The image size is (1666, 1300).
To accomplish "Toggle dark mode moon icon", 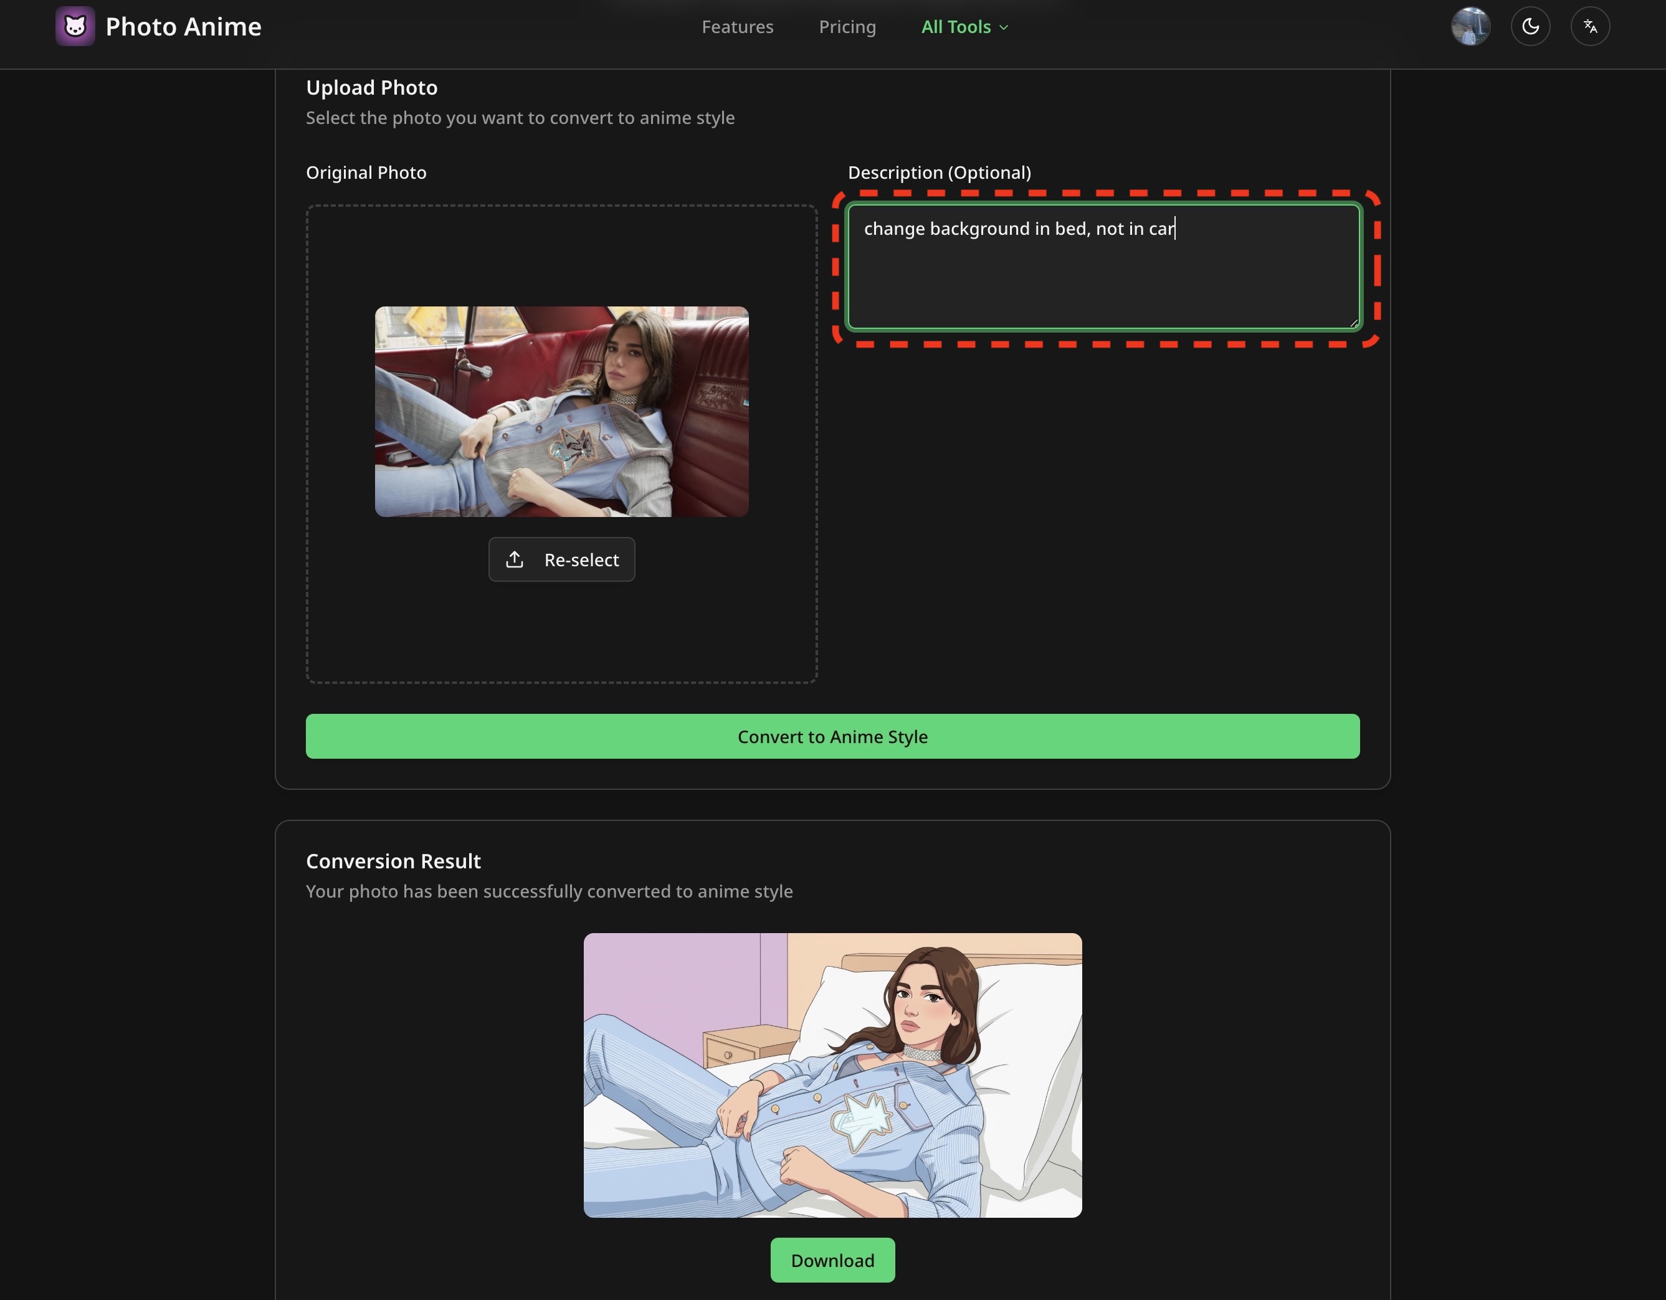I will point(1530,27).
